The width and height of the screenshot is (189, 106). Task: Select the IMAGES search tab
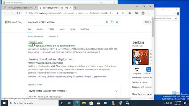click(40, 29)
